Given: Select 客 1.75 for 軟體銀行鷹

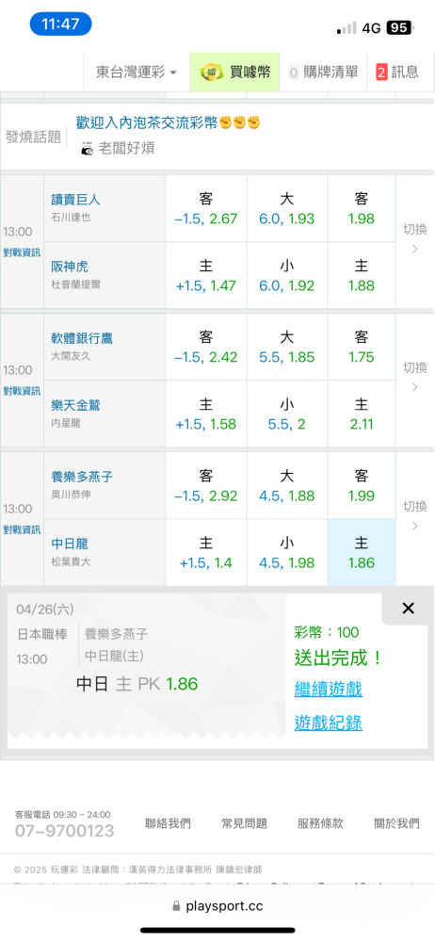Looking at the screenshot, I should click(x=362, y=348).
